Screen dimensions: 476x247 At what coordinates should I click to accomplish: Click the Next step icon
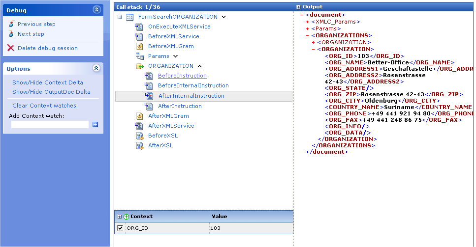click(x=11, y=34)
